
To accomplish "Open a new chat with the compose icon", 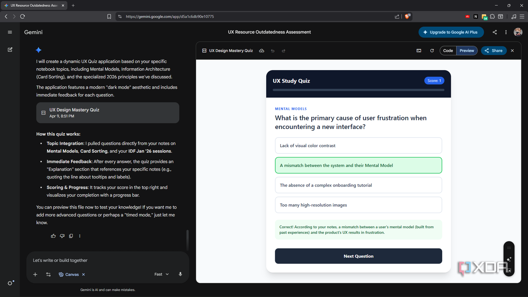I will point(10,50).
